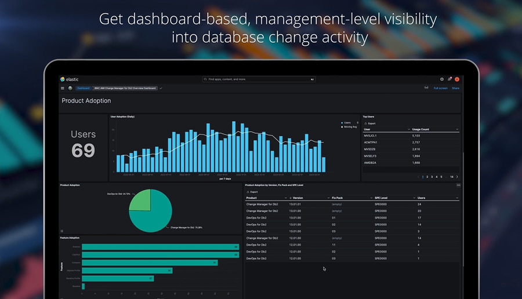Screen dimensions: 522x299
Task: Open the Fix Pack column dropdown
Action: 370,198
